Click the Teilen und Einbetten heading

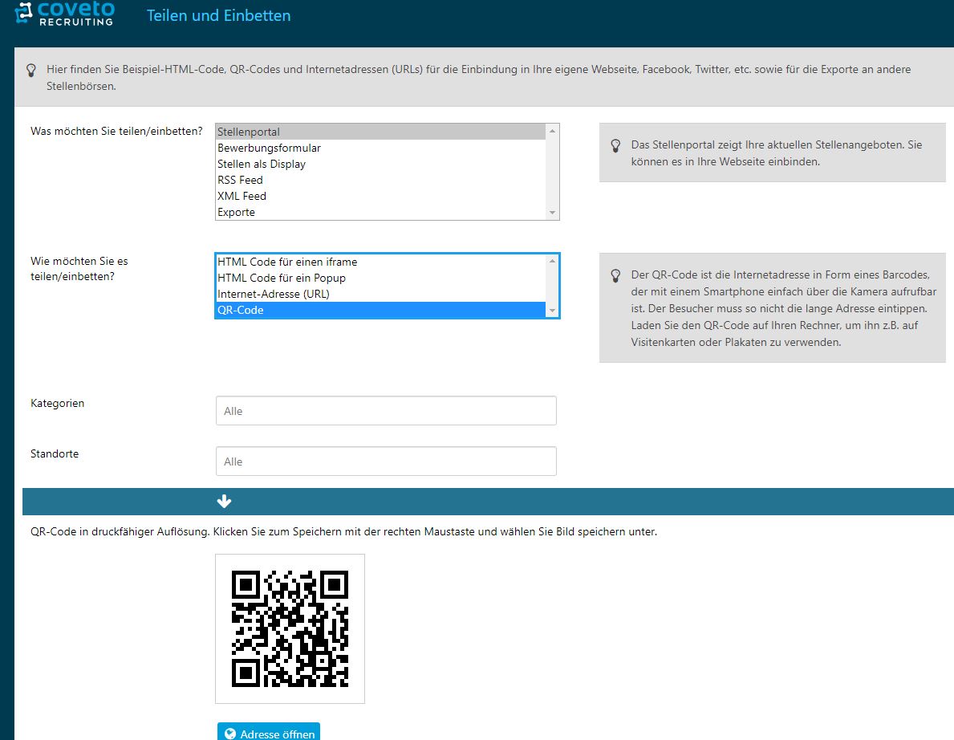pyautogui.click(x=218, y=15)
